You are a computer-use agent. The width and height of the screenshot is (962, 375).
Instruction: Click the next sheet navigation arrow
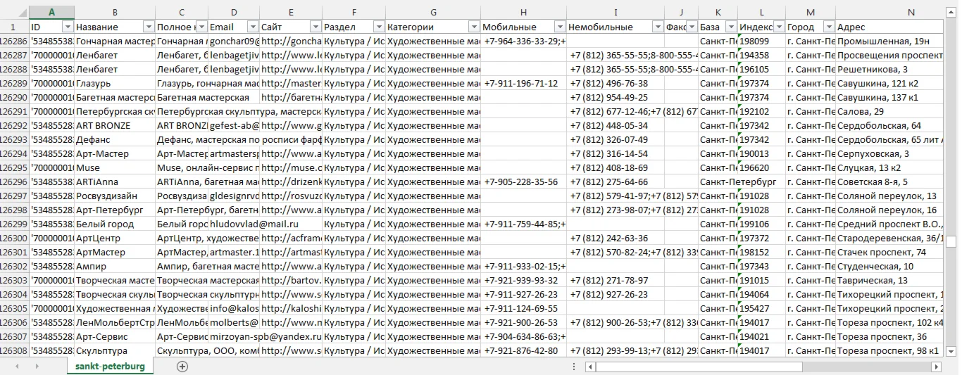(37, 367)
